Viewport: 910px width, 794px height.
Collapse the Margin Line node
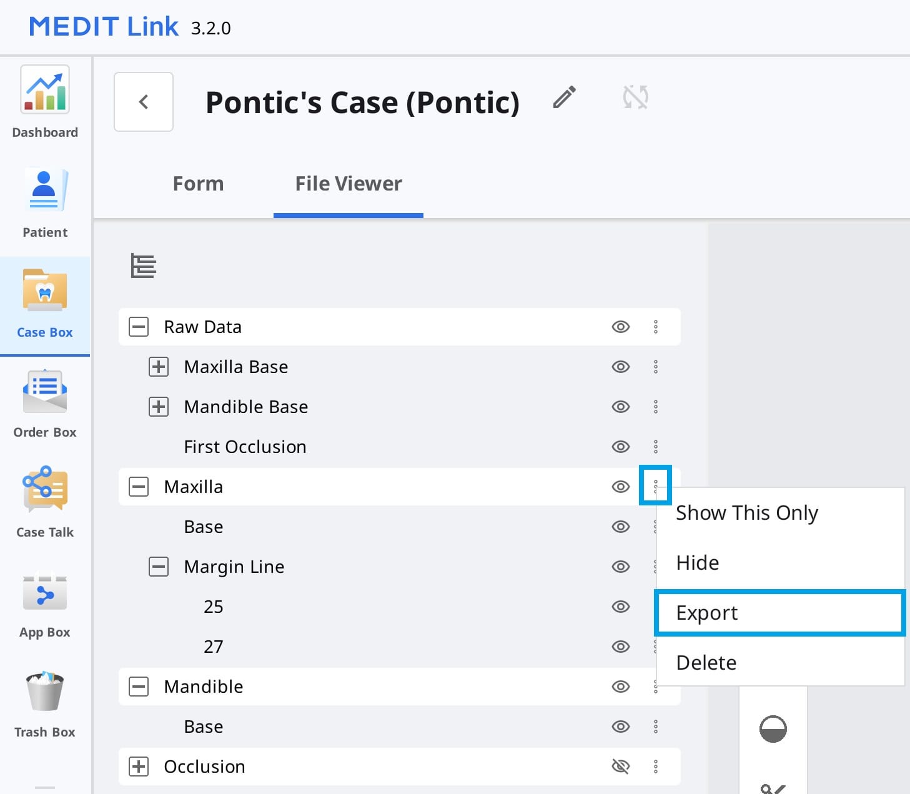159,567
